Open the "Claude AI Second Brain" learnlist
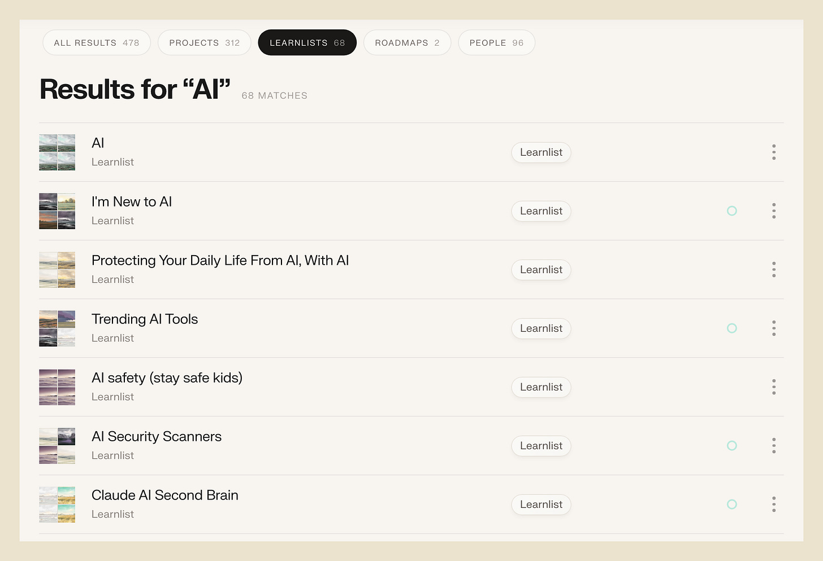The image size is (823, 561). tap(165, 496)
